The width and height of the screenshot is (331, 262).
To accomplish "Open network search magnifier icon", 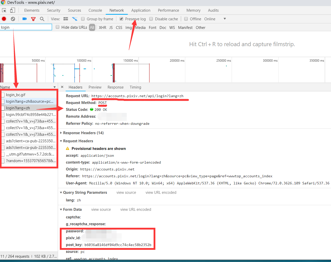I will 42,19.
